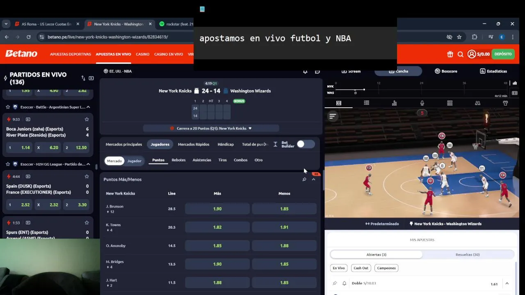525x295 pixels.
Task: Switch to the Hándicap tab
Action: pos(226,144)
